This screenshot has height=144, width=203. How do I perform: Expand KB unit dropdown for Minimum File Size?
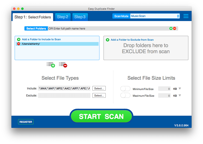tap(180, 89)
